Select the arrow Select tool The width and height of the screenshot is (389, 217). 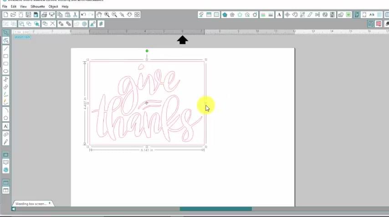pos(6,33)
